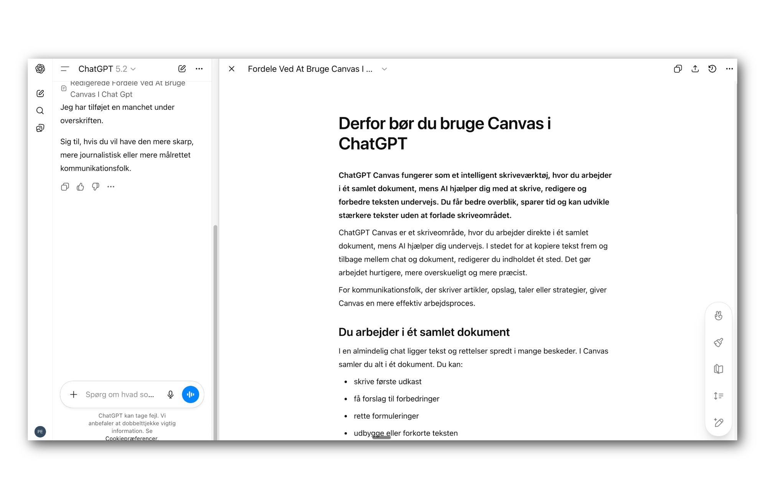
Task: Toggle the sidebar with the menu lines icon
Action: [x=65, y=69]
